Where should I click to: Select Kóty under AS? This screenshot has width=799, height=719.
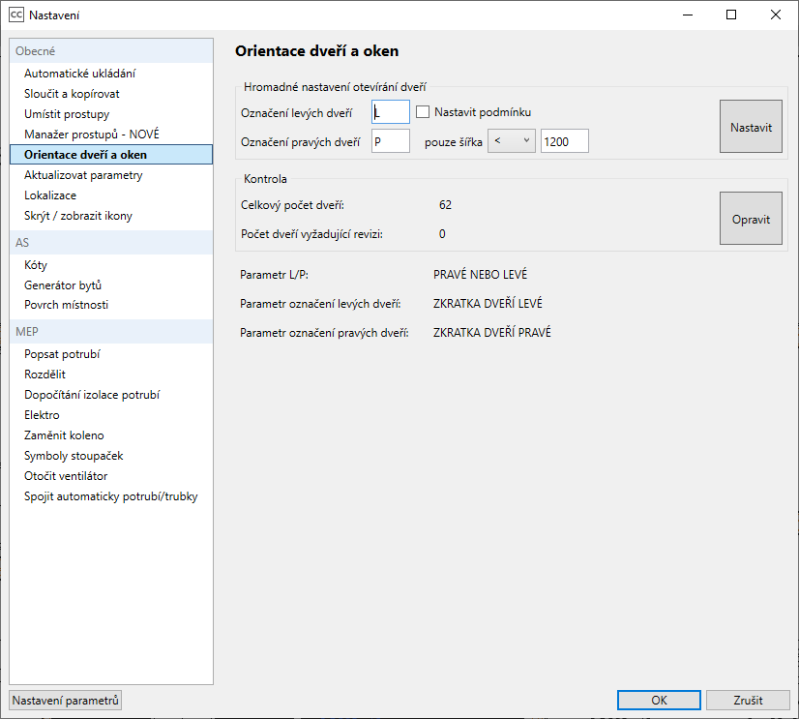pyautogui.click(x=111, y=265)
